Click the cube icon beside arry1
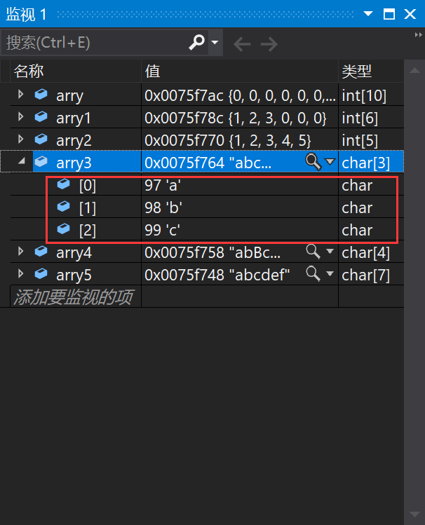This screenshot has height=525, width=425. pyautogui.click(x=41, y=116)
